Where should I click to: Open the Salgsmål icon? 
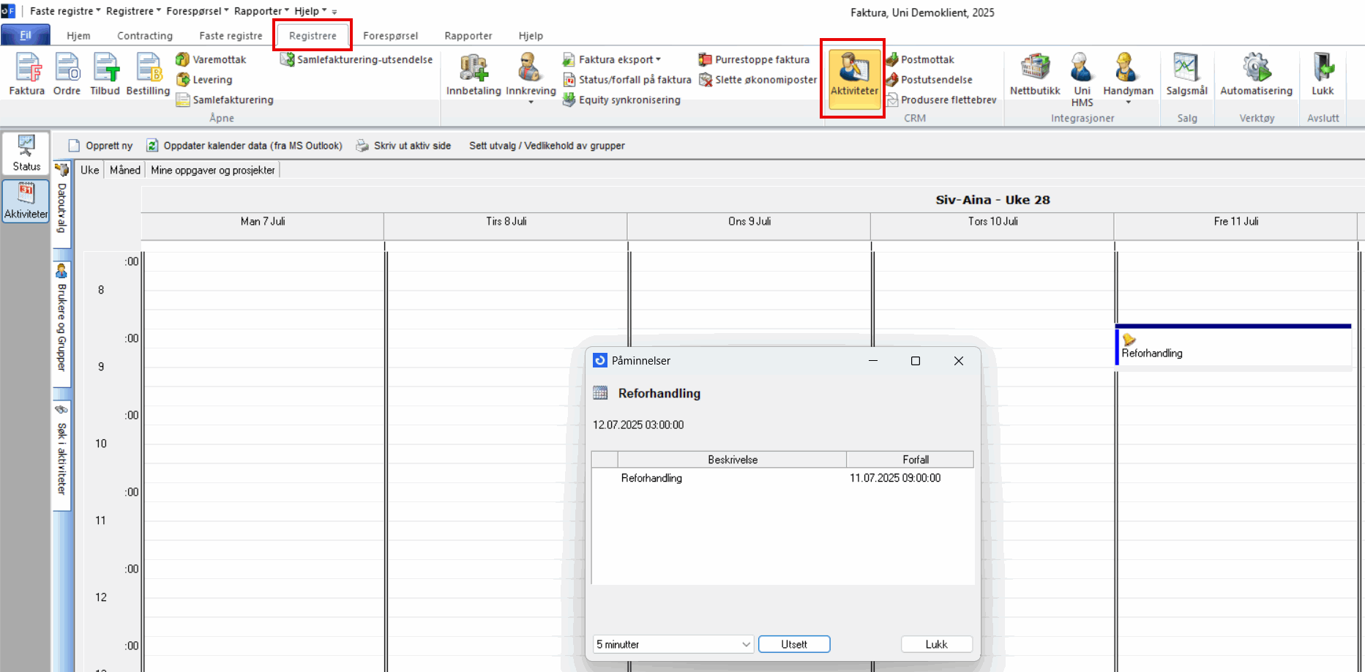(x=1186, y=74)
